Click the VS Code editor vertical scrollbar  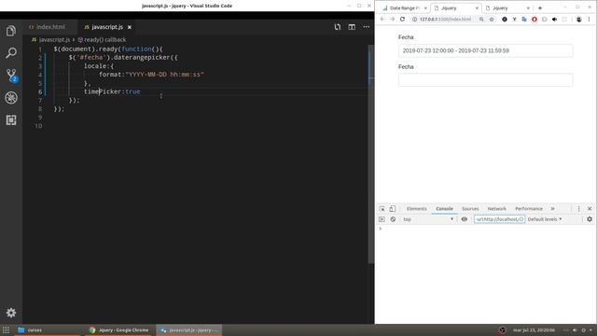(371, 154)
